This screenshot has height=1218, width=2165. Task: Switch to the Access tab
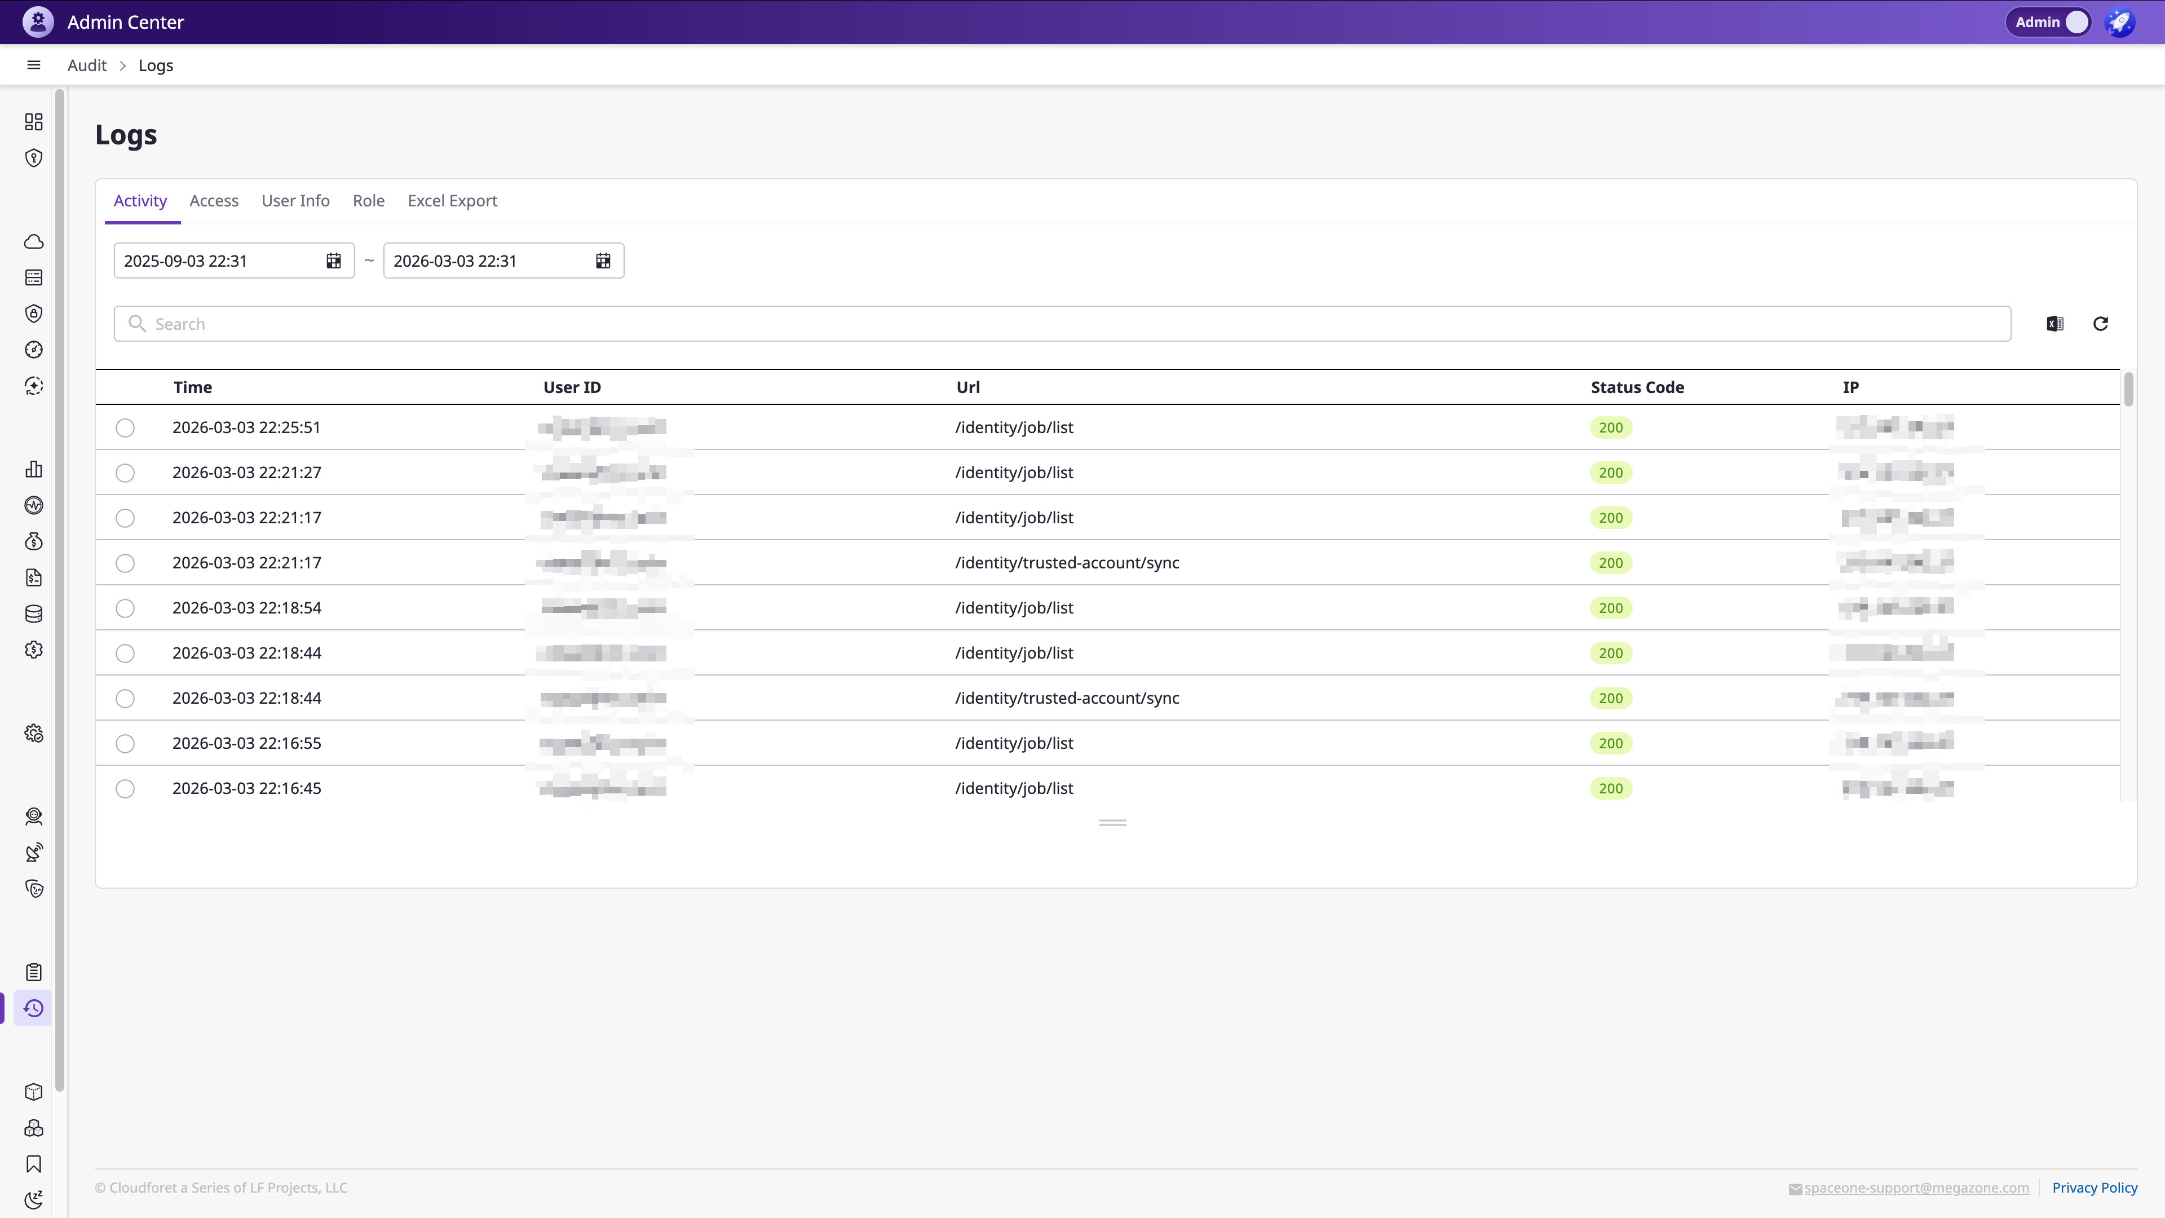pyautogui.click(x=214, y=201)
